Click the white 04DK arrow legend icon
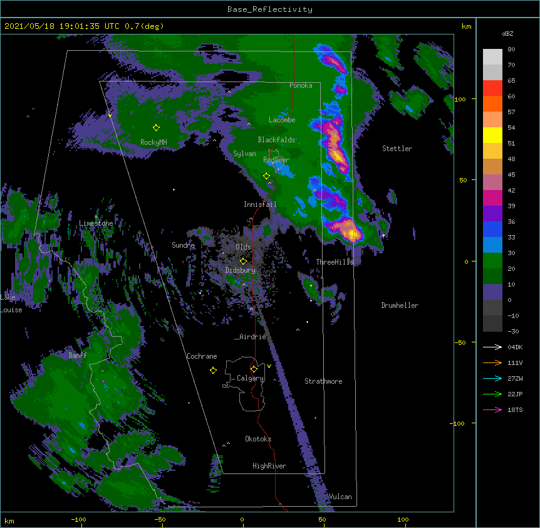540x528 pixels. [492, 347]
